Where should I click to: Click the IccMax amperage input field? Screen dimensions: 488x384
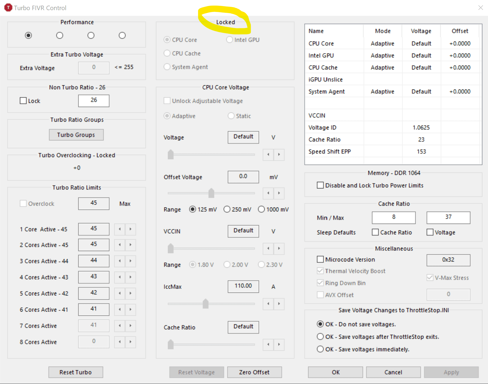(243, 286)
